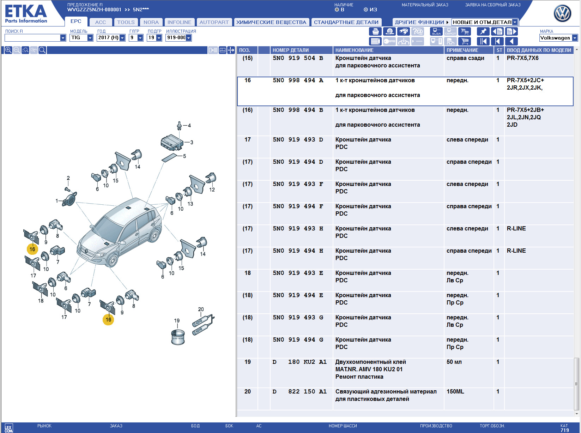Viewport: 581px width, 433px height.
Task: Click the printer icon in the toolbar
Action: (375, 32)
